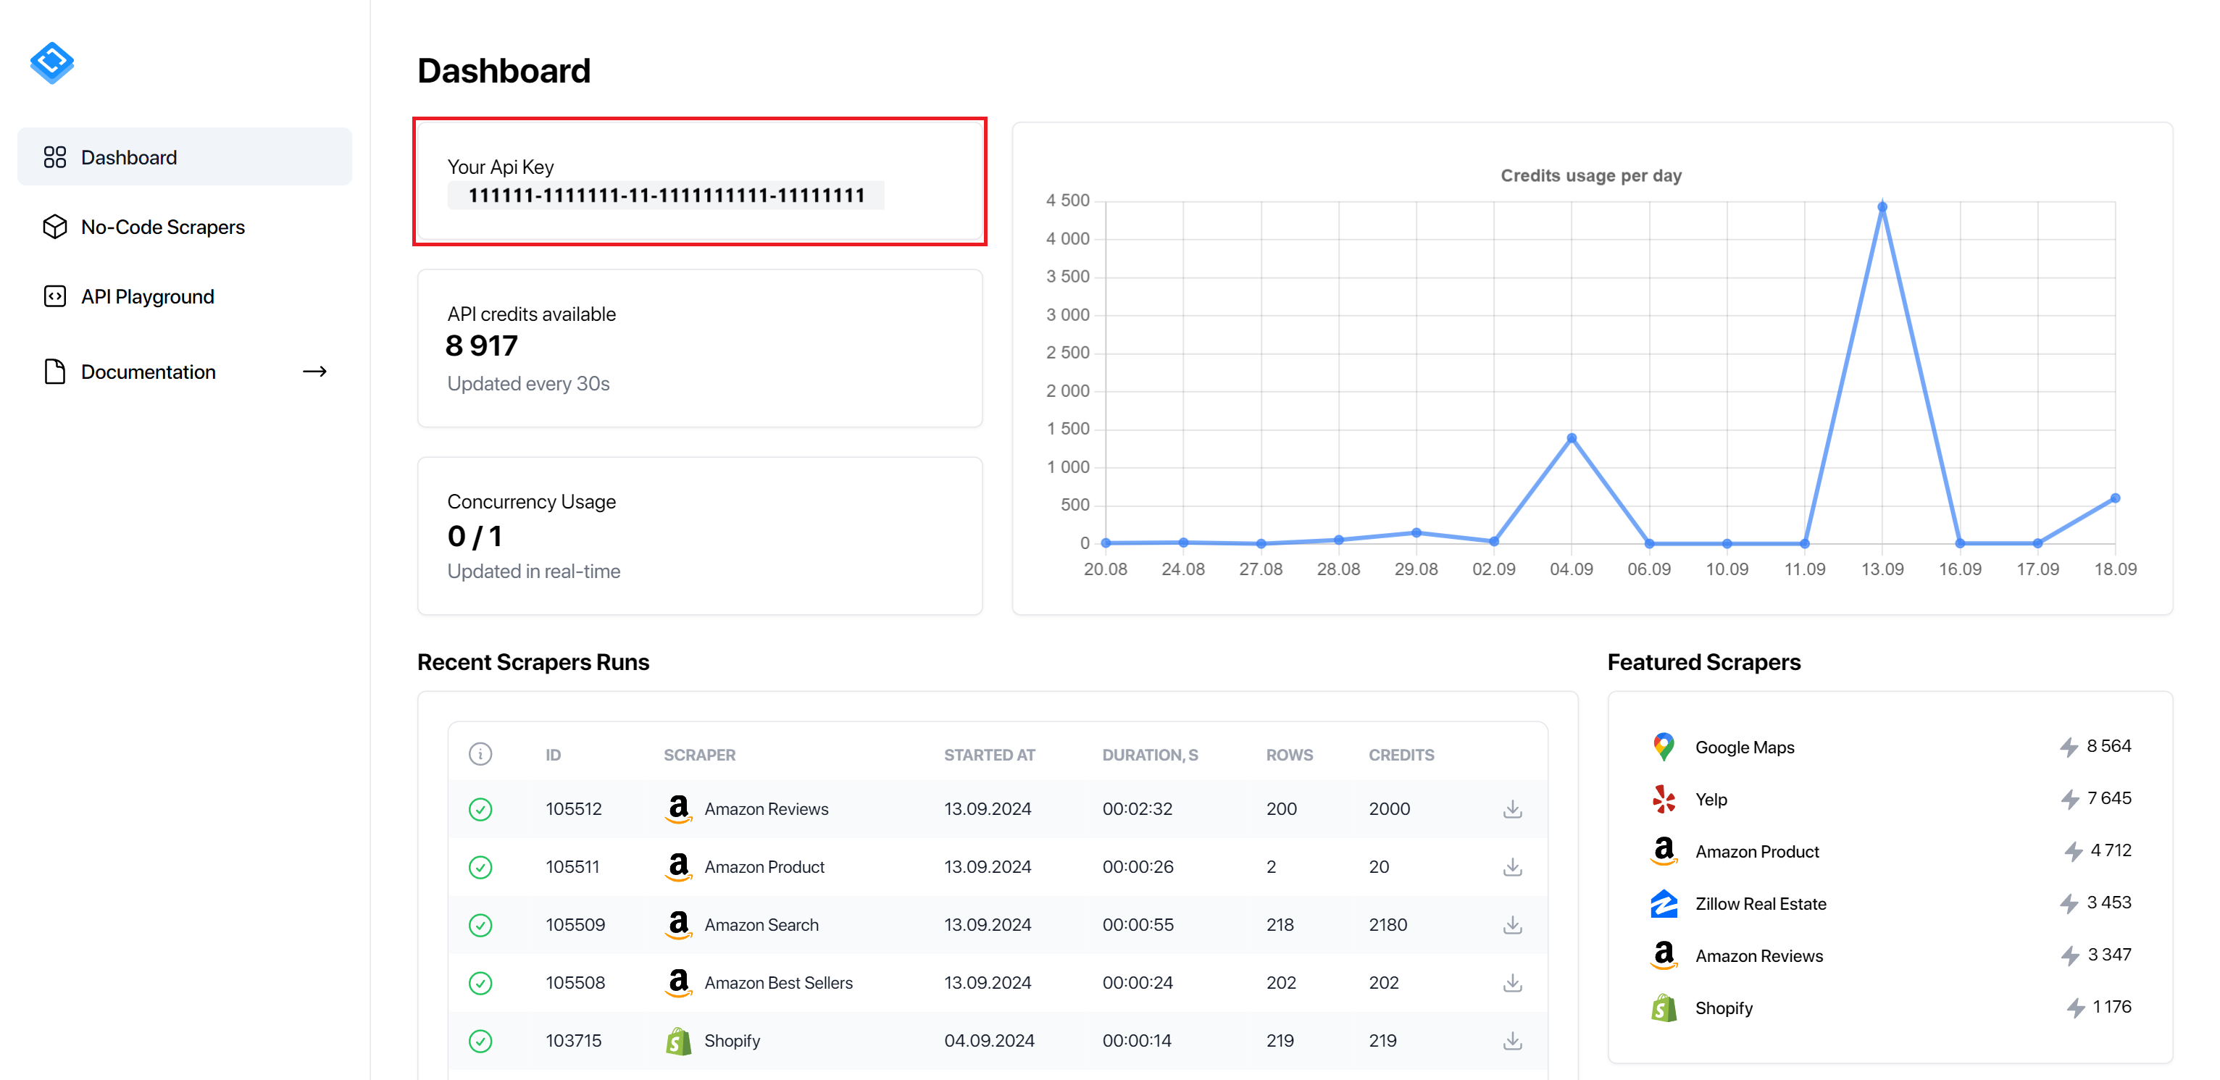2220x1080 pixels.
Task: Click the Recent Scrapers Runs heading
Action: tap(533, 661)
